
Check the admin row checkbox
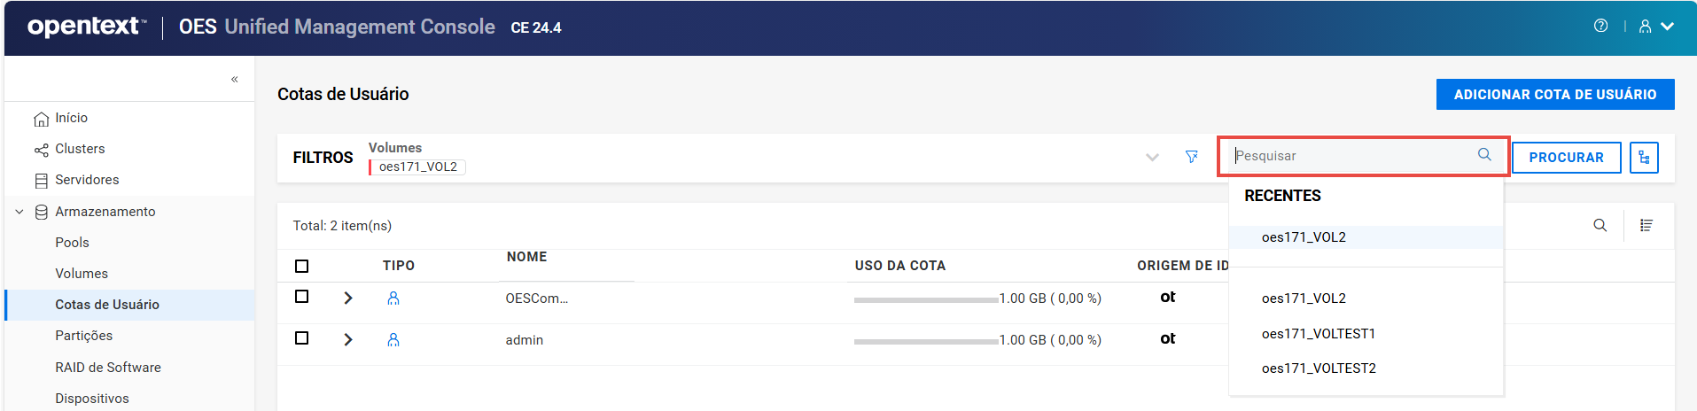302,338
